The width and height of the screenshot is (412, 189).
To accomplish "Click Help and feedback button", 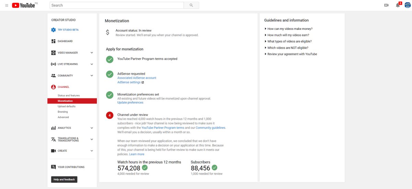I will click(x=64, y=179).
